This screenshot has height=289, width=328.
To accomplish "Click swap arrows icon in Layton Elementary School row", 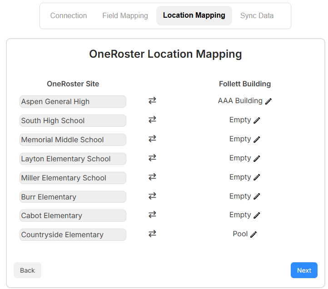I will (x=152, y=158).
